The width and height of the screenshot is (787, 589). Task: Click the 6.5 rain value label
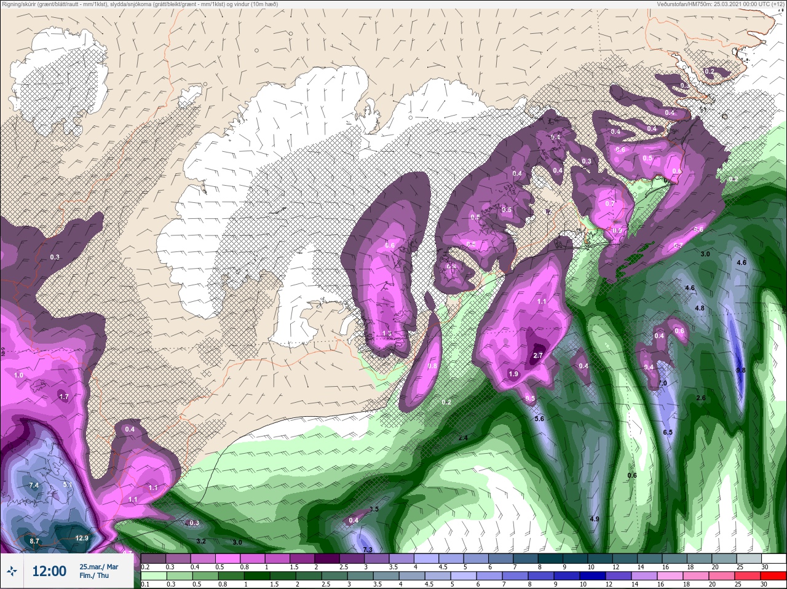pyautogui.click(x=668, y=432)
